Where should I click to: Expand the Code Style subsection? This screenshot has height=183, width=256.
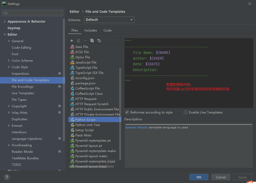(9, 67)
